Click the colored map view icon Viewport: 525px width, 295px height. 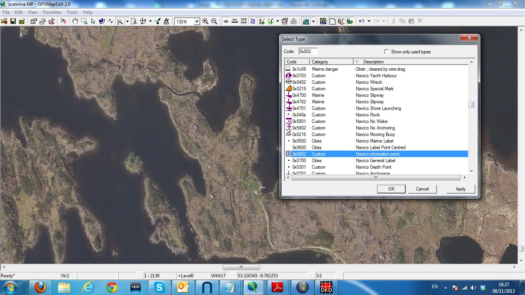click(x=323, y=21)
